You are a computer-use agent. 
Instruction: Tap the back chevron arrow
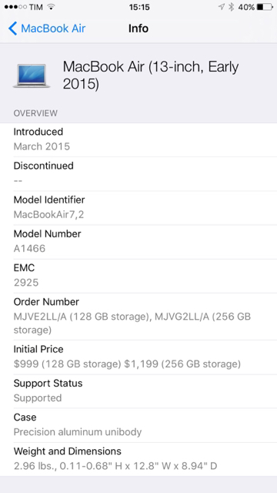pos(12,29)
